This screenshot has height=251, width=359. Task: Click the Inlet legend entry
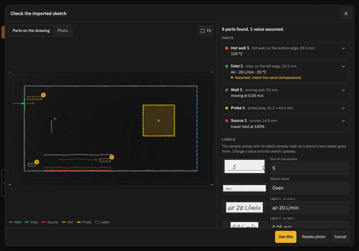[x=31, y=222]
